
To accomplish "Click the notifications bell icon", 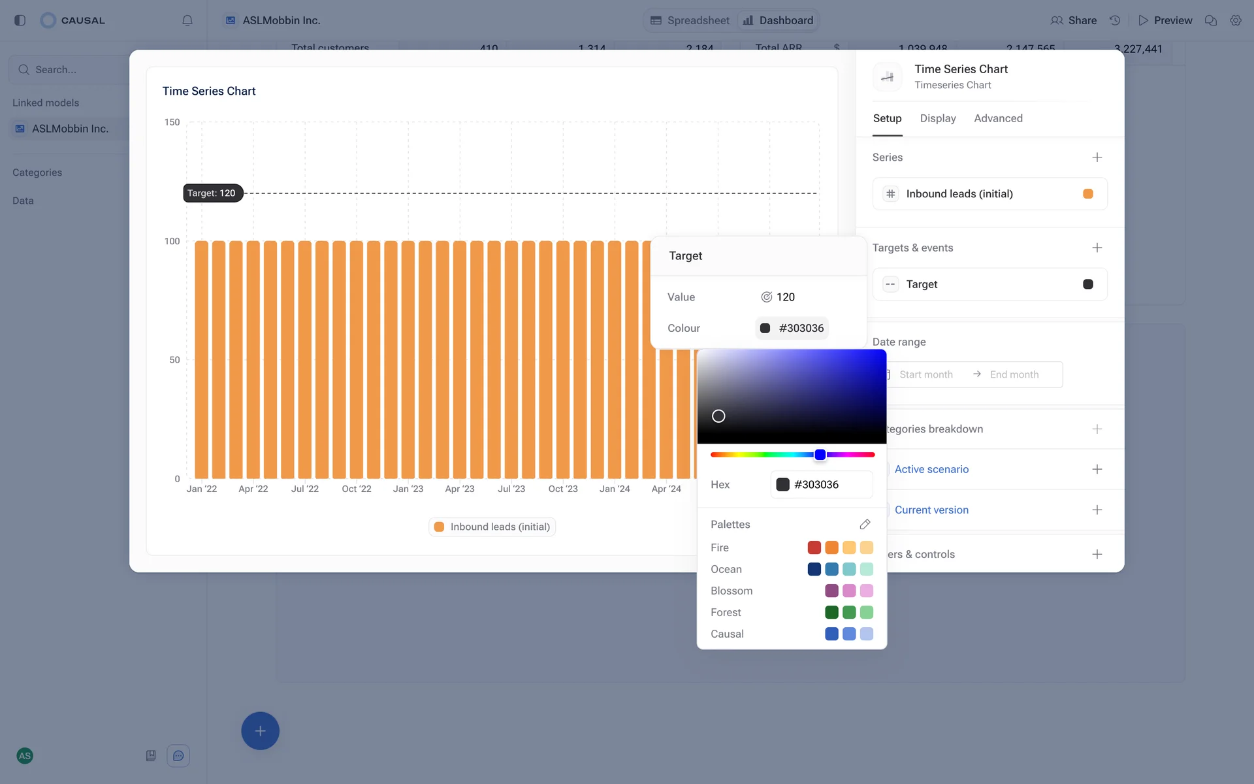I will tap(187, 20).
